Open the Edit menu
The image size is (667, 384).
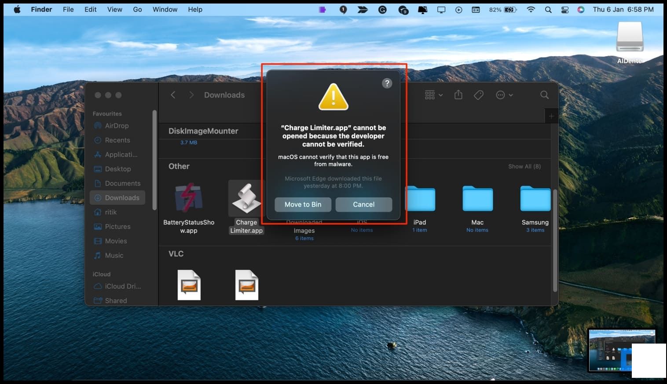click(x=91, y=9)
